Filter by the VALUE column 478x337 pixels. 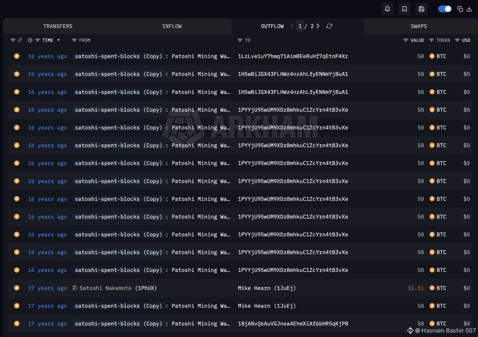click(406, 40)
